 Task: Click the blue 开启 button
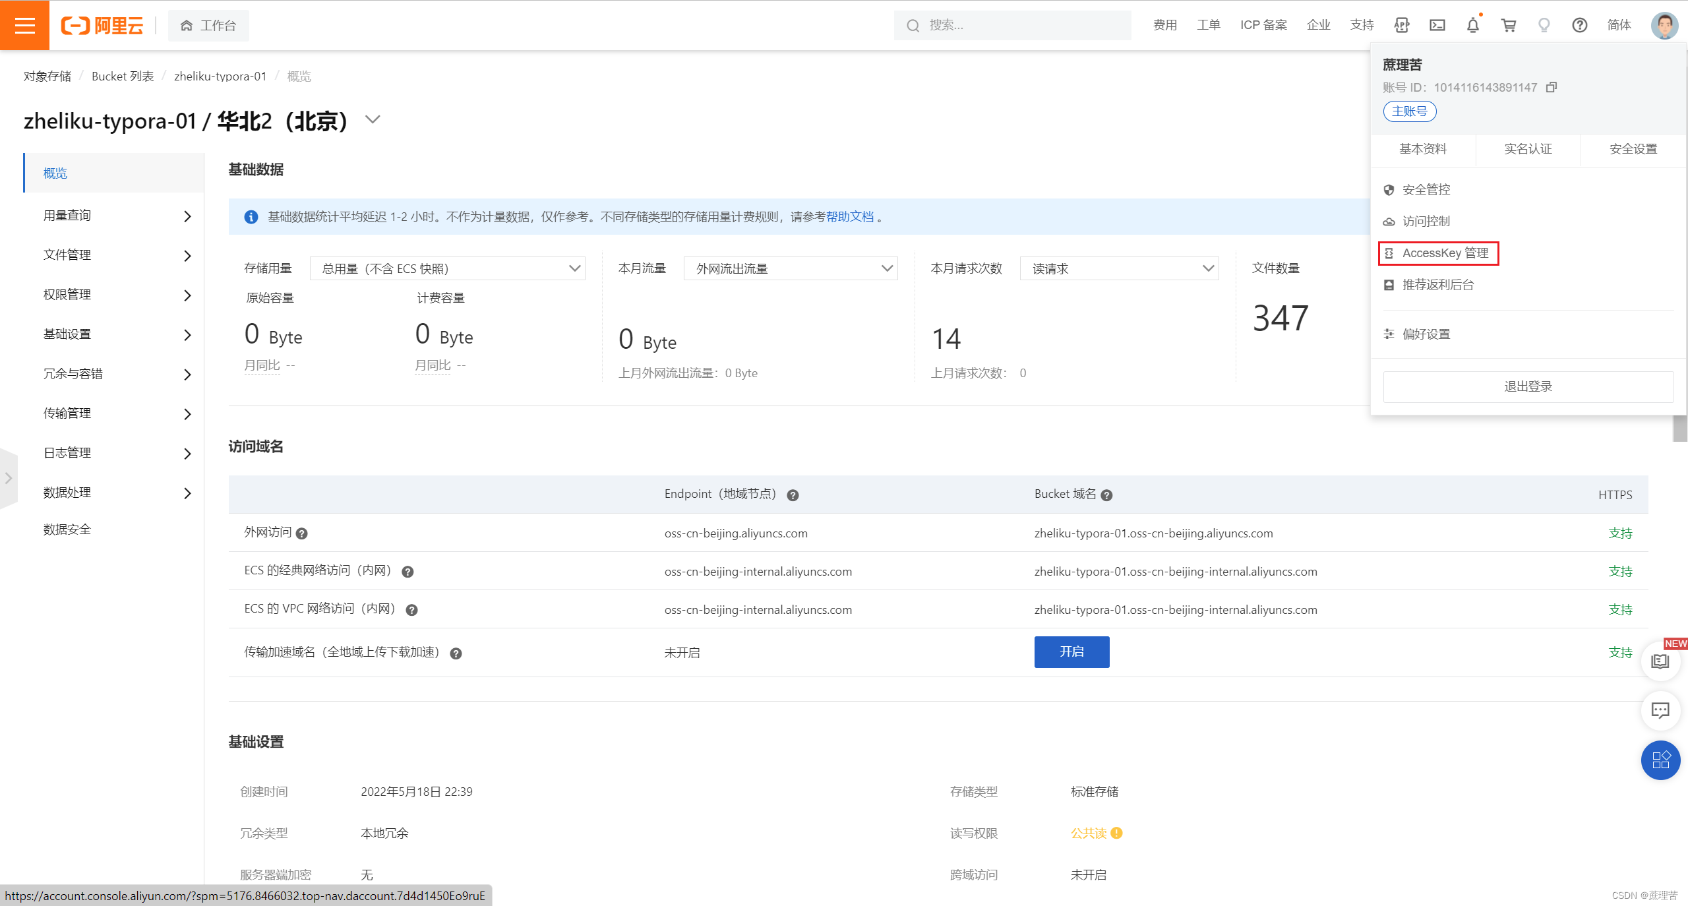point(1071,652)
